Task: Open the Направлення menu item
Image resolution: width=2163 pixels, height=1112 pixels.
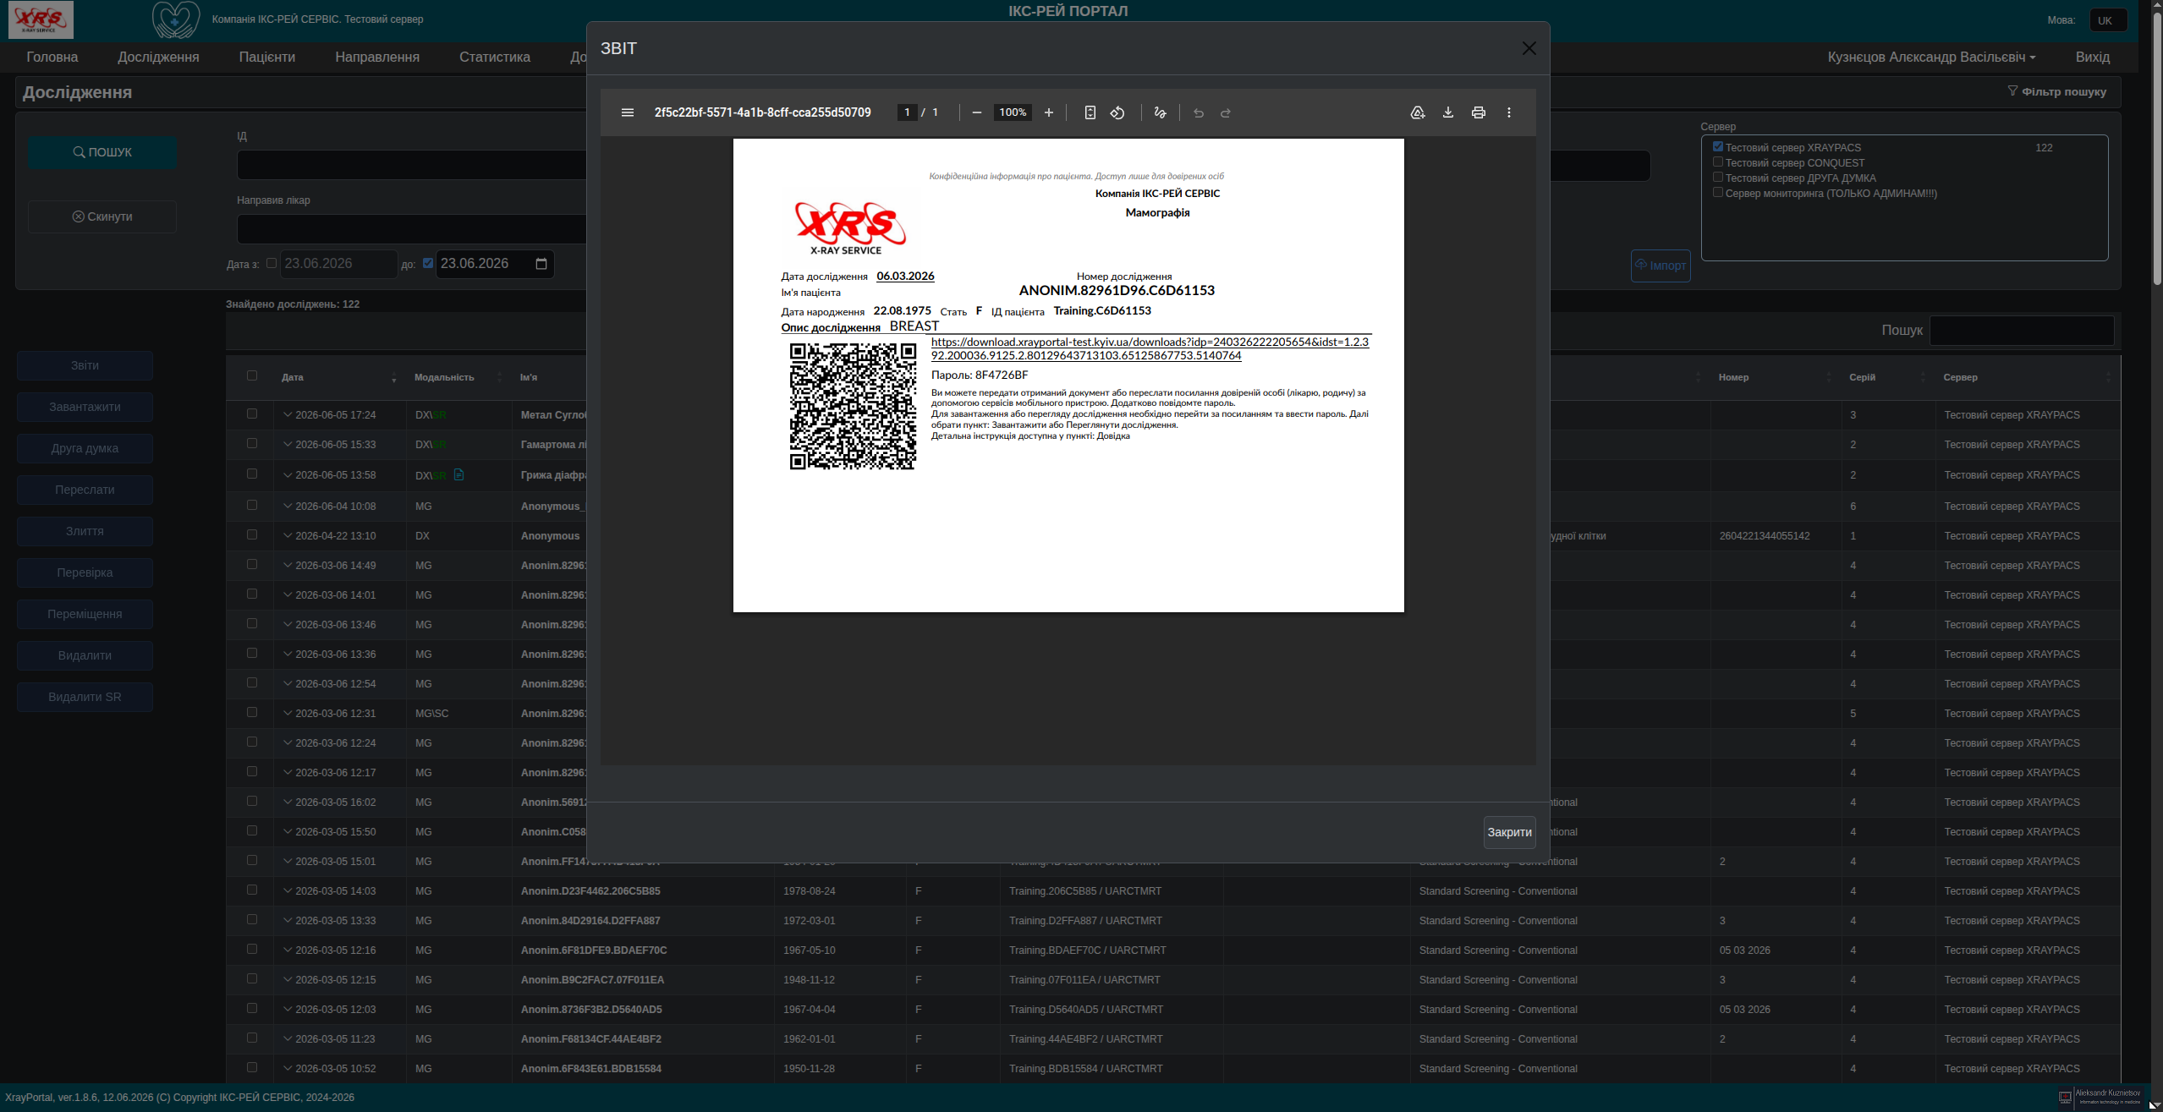Action: click(x=377, y=57)
